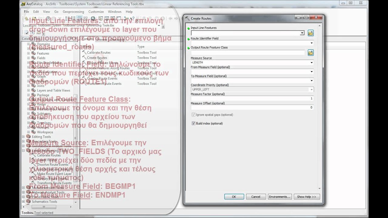
Task: Open the Windows menu
Action: (x=115, y=12)
